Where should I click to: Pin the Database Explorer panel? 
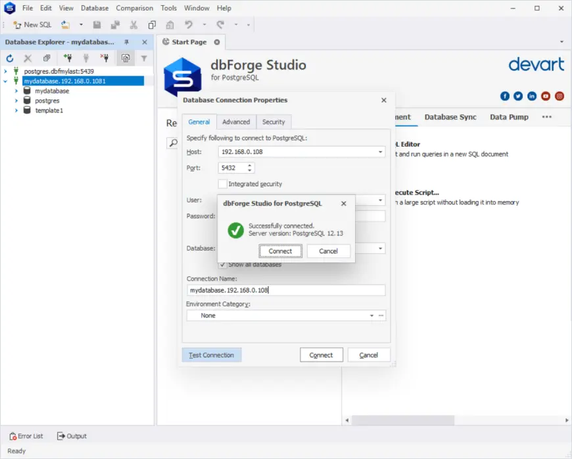pyautogui.click(x=127, y=42)
